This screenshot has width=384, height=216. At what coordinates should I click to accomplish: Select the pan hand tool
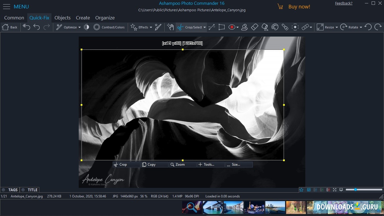[x=170, y=27]
